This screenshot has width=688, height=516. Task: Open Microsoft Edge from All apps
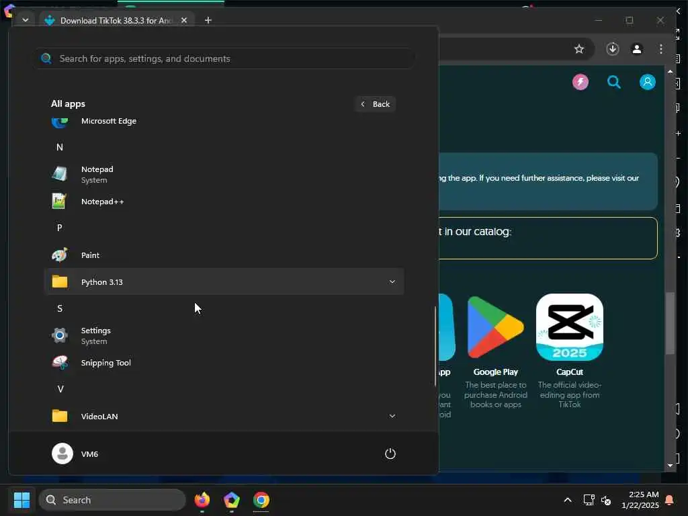(x=224, y=121)
